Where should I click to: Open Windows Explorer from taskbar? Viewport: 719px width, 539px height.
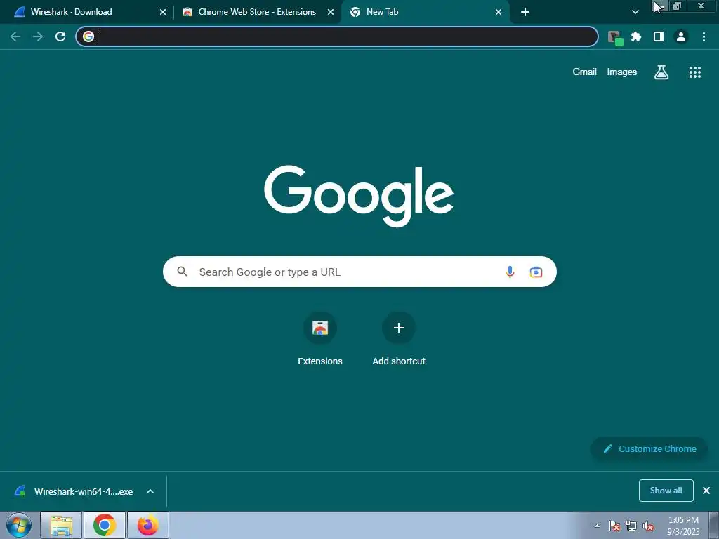click(61, 525)
